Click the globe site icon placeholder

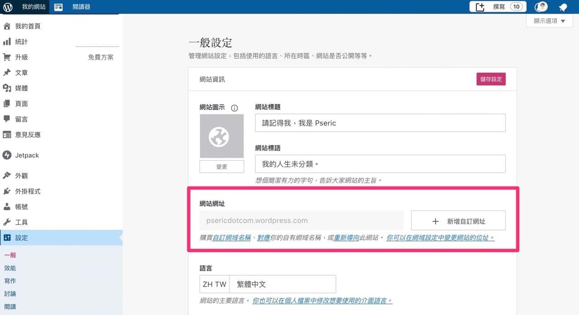[222, 136]
